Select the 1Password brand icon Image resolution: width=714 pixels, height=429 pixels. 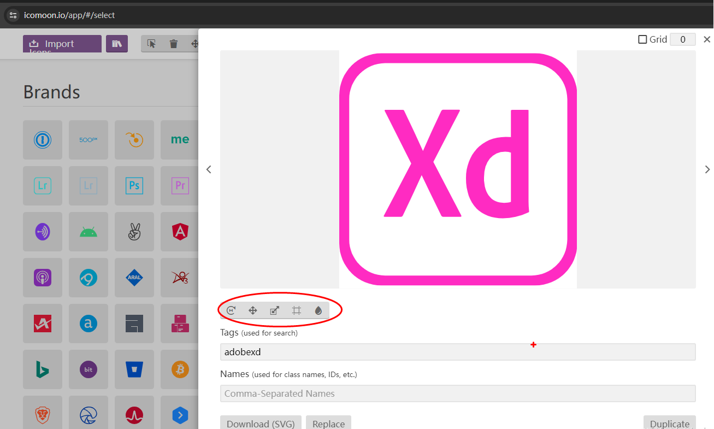tap(43, 140)
